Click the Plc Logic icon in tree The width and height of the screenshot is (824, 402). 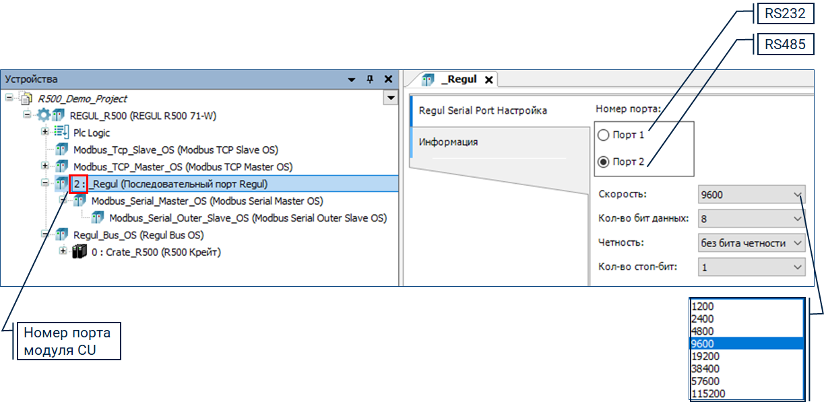tap(61, 133)
